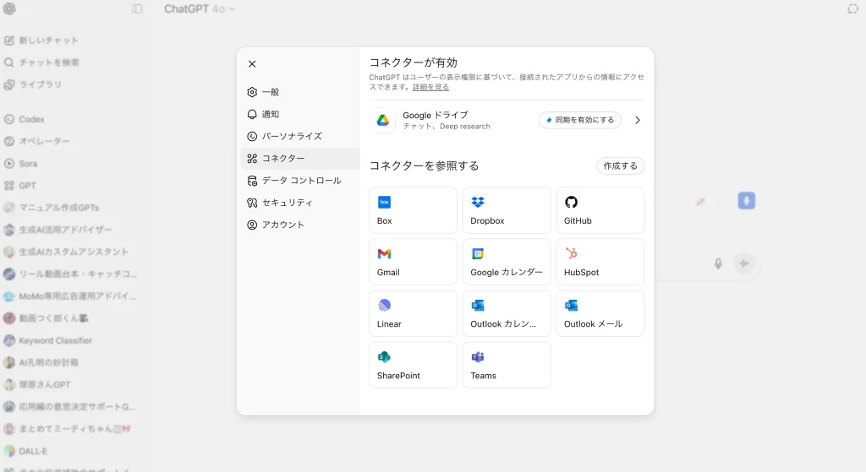Select the コネクター settings tab

[300, 158]
